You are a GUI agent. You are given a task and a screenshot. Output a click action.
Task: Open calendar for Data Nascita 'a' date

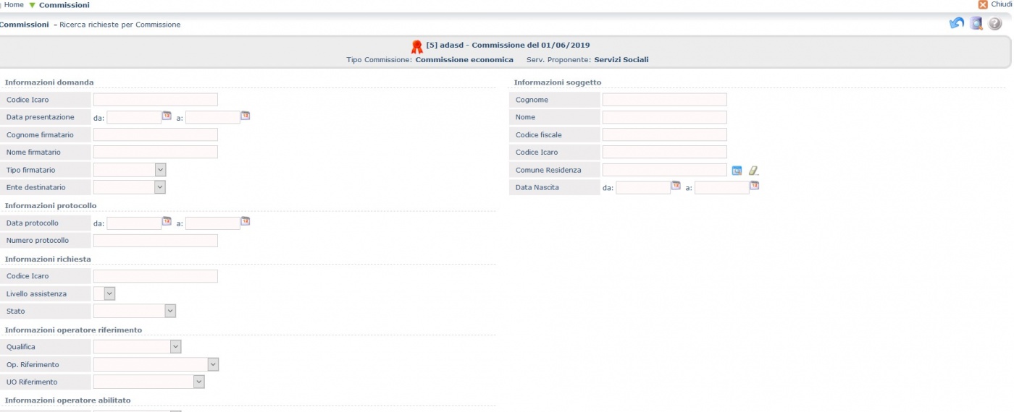[x=755, y=186]
